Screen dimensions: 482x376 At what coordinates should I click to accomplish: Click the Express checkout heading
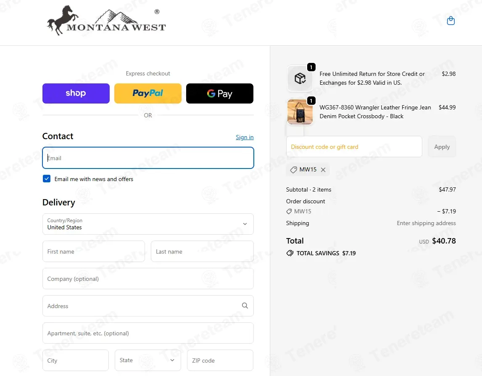(148, 73)
